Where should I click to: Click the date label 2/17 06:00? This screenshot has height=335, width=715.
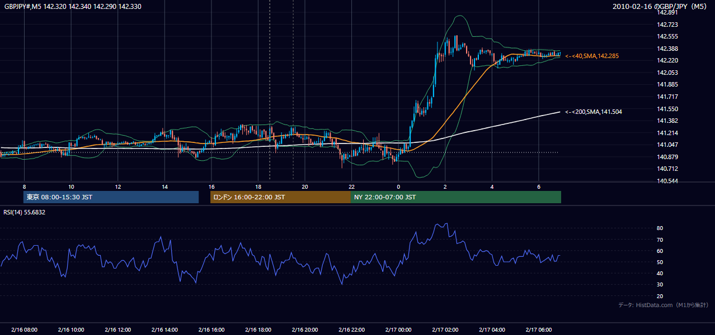tap(539, 329)
